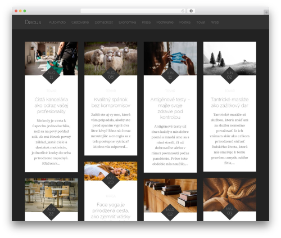Open the Decus site logo link
The image size is (281, 238).
point(33,22)
